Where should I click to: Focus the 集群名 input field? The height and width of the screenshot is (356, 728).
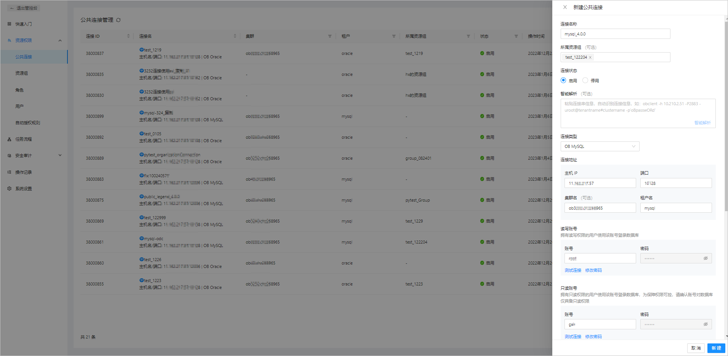click(600, 208)
